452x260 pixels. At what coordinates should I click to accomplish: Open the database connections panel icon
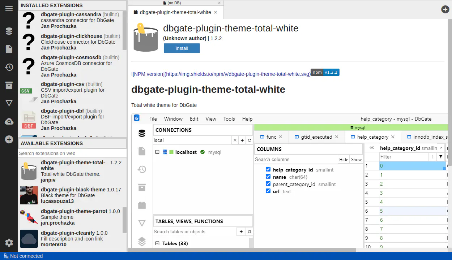pyautogui.click(x=9, y=31)
